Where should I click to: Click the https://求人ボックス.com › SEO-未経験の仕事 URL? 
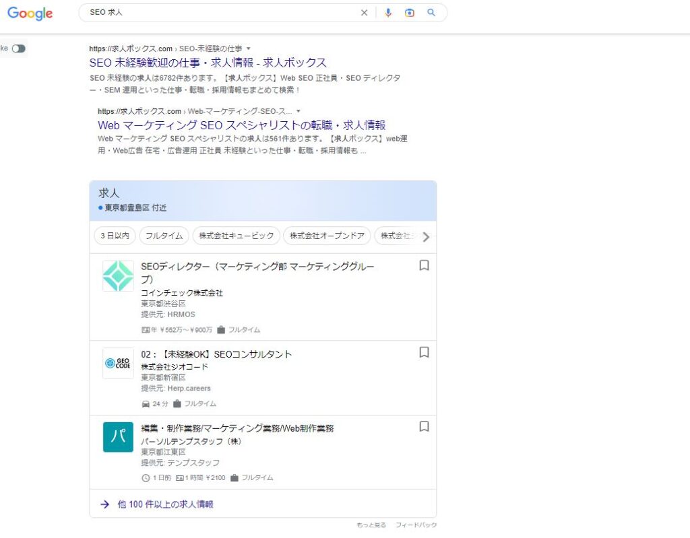coord(166,48)
